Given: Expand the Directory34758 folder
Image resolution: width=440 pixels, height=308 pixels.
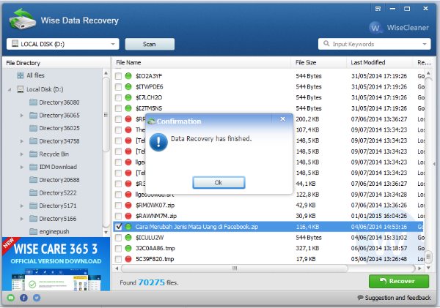Looking at the screenshot, I should pos(21,141).
